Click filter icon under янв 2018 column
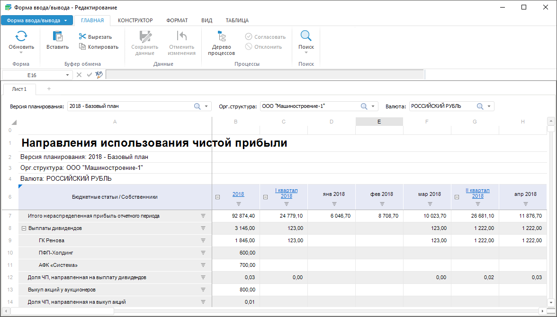The image size is (557, 317). (334, 204)
